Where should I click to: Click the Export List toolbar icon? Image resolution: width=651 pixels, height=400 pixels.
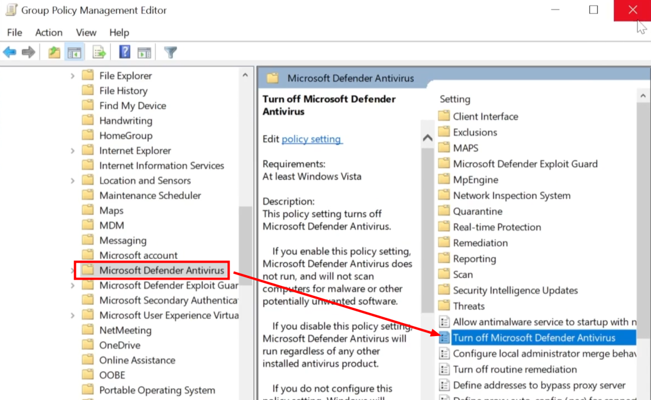99,53
